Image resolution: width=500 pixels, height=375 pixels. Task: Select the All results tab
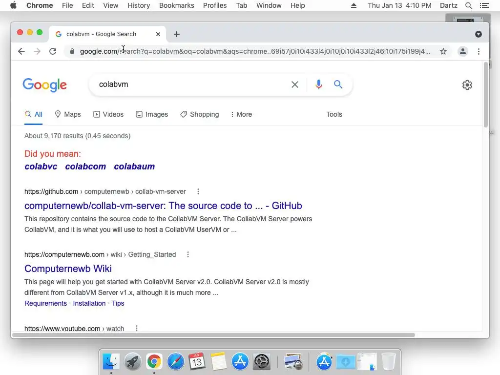click(34, 114)
